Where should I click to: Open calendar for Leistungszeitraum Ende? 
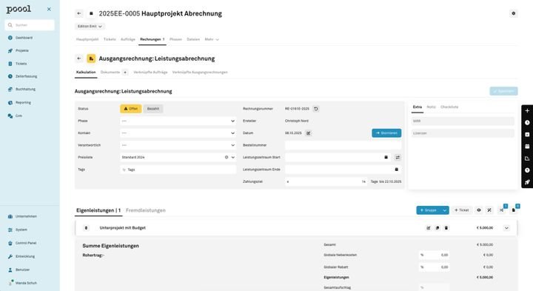396,170
